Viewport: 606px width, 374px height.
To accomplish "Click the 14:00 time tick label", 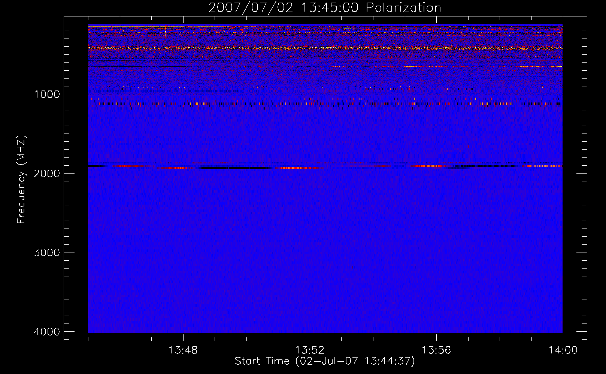I will (563, 350).
